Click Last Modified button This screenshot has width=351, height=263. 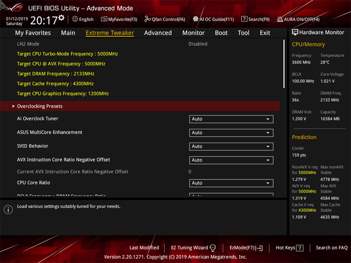(144, 248)
